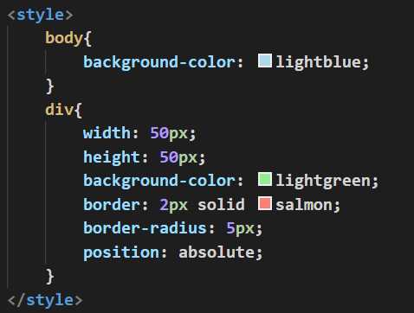Select the div selector text

(x=59, y=110)
